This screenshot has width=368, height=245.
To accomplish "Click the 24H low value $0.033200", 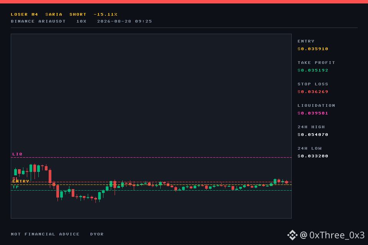I will click(313, 156).
